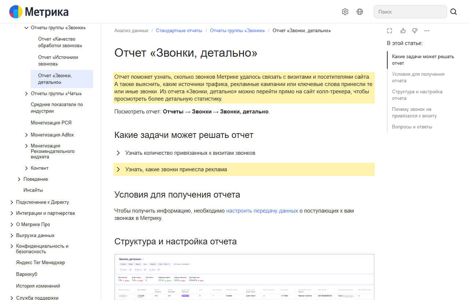Screen dimensions: 469x300
Task: Expand «Узнать количество привязанных к визитам звонков»
Action: (244, 153)
